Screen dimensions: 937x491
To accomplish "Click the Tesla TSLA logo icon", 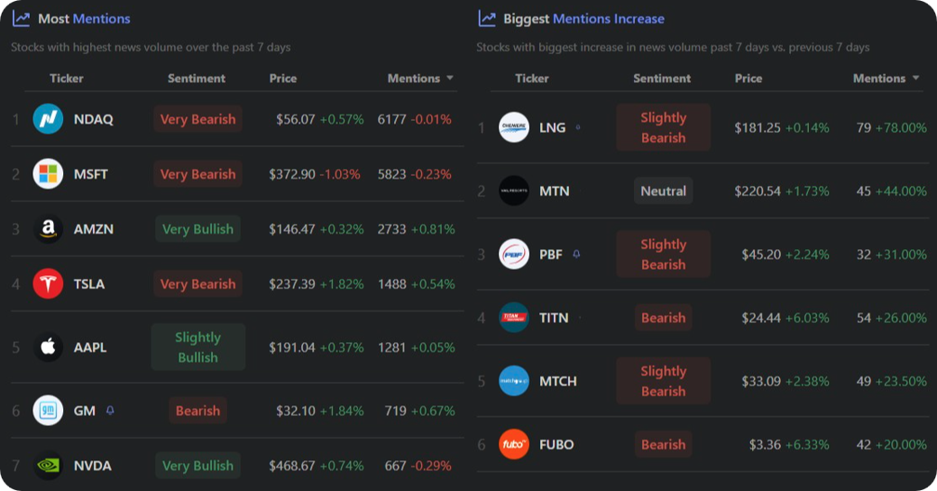I will [x=48, y=283].
